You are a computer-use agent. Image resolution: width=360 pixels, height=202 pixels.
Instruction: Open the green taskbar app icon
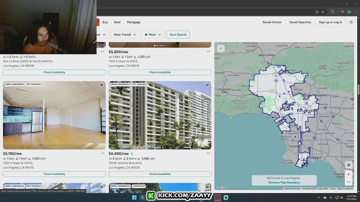pyautogui.click(x=226, y=198)
